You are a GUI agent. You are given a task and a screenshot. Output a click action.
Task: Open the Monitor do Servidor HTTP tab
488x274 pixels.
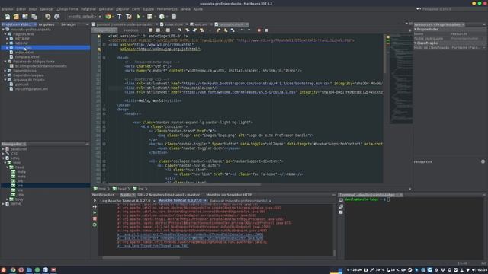pos(229,195)
